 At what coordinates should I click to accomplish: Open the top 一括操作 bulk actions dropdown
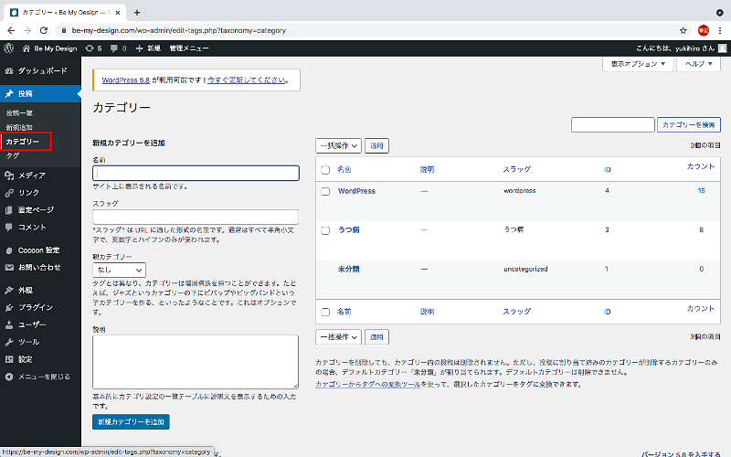pyautogui.click(x=338, y=145)
